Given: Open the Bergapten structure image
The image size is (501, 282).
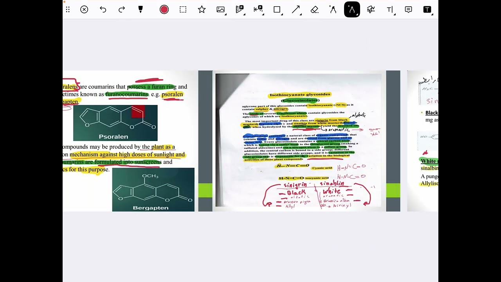Looking at the screenshot, I should [x=153, y=190].
